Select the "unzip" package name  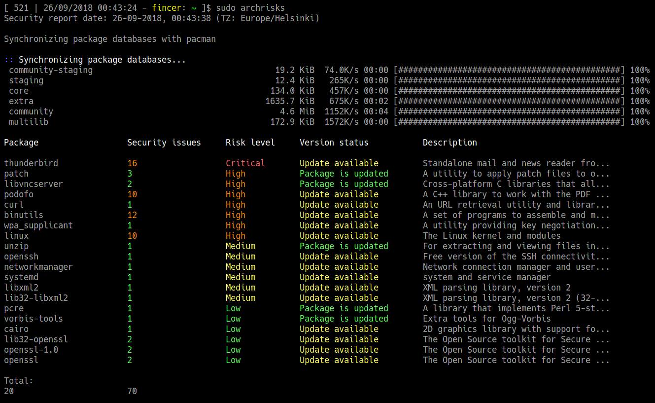pos(16,246)
